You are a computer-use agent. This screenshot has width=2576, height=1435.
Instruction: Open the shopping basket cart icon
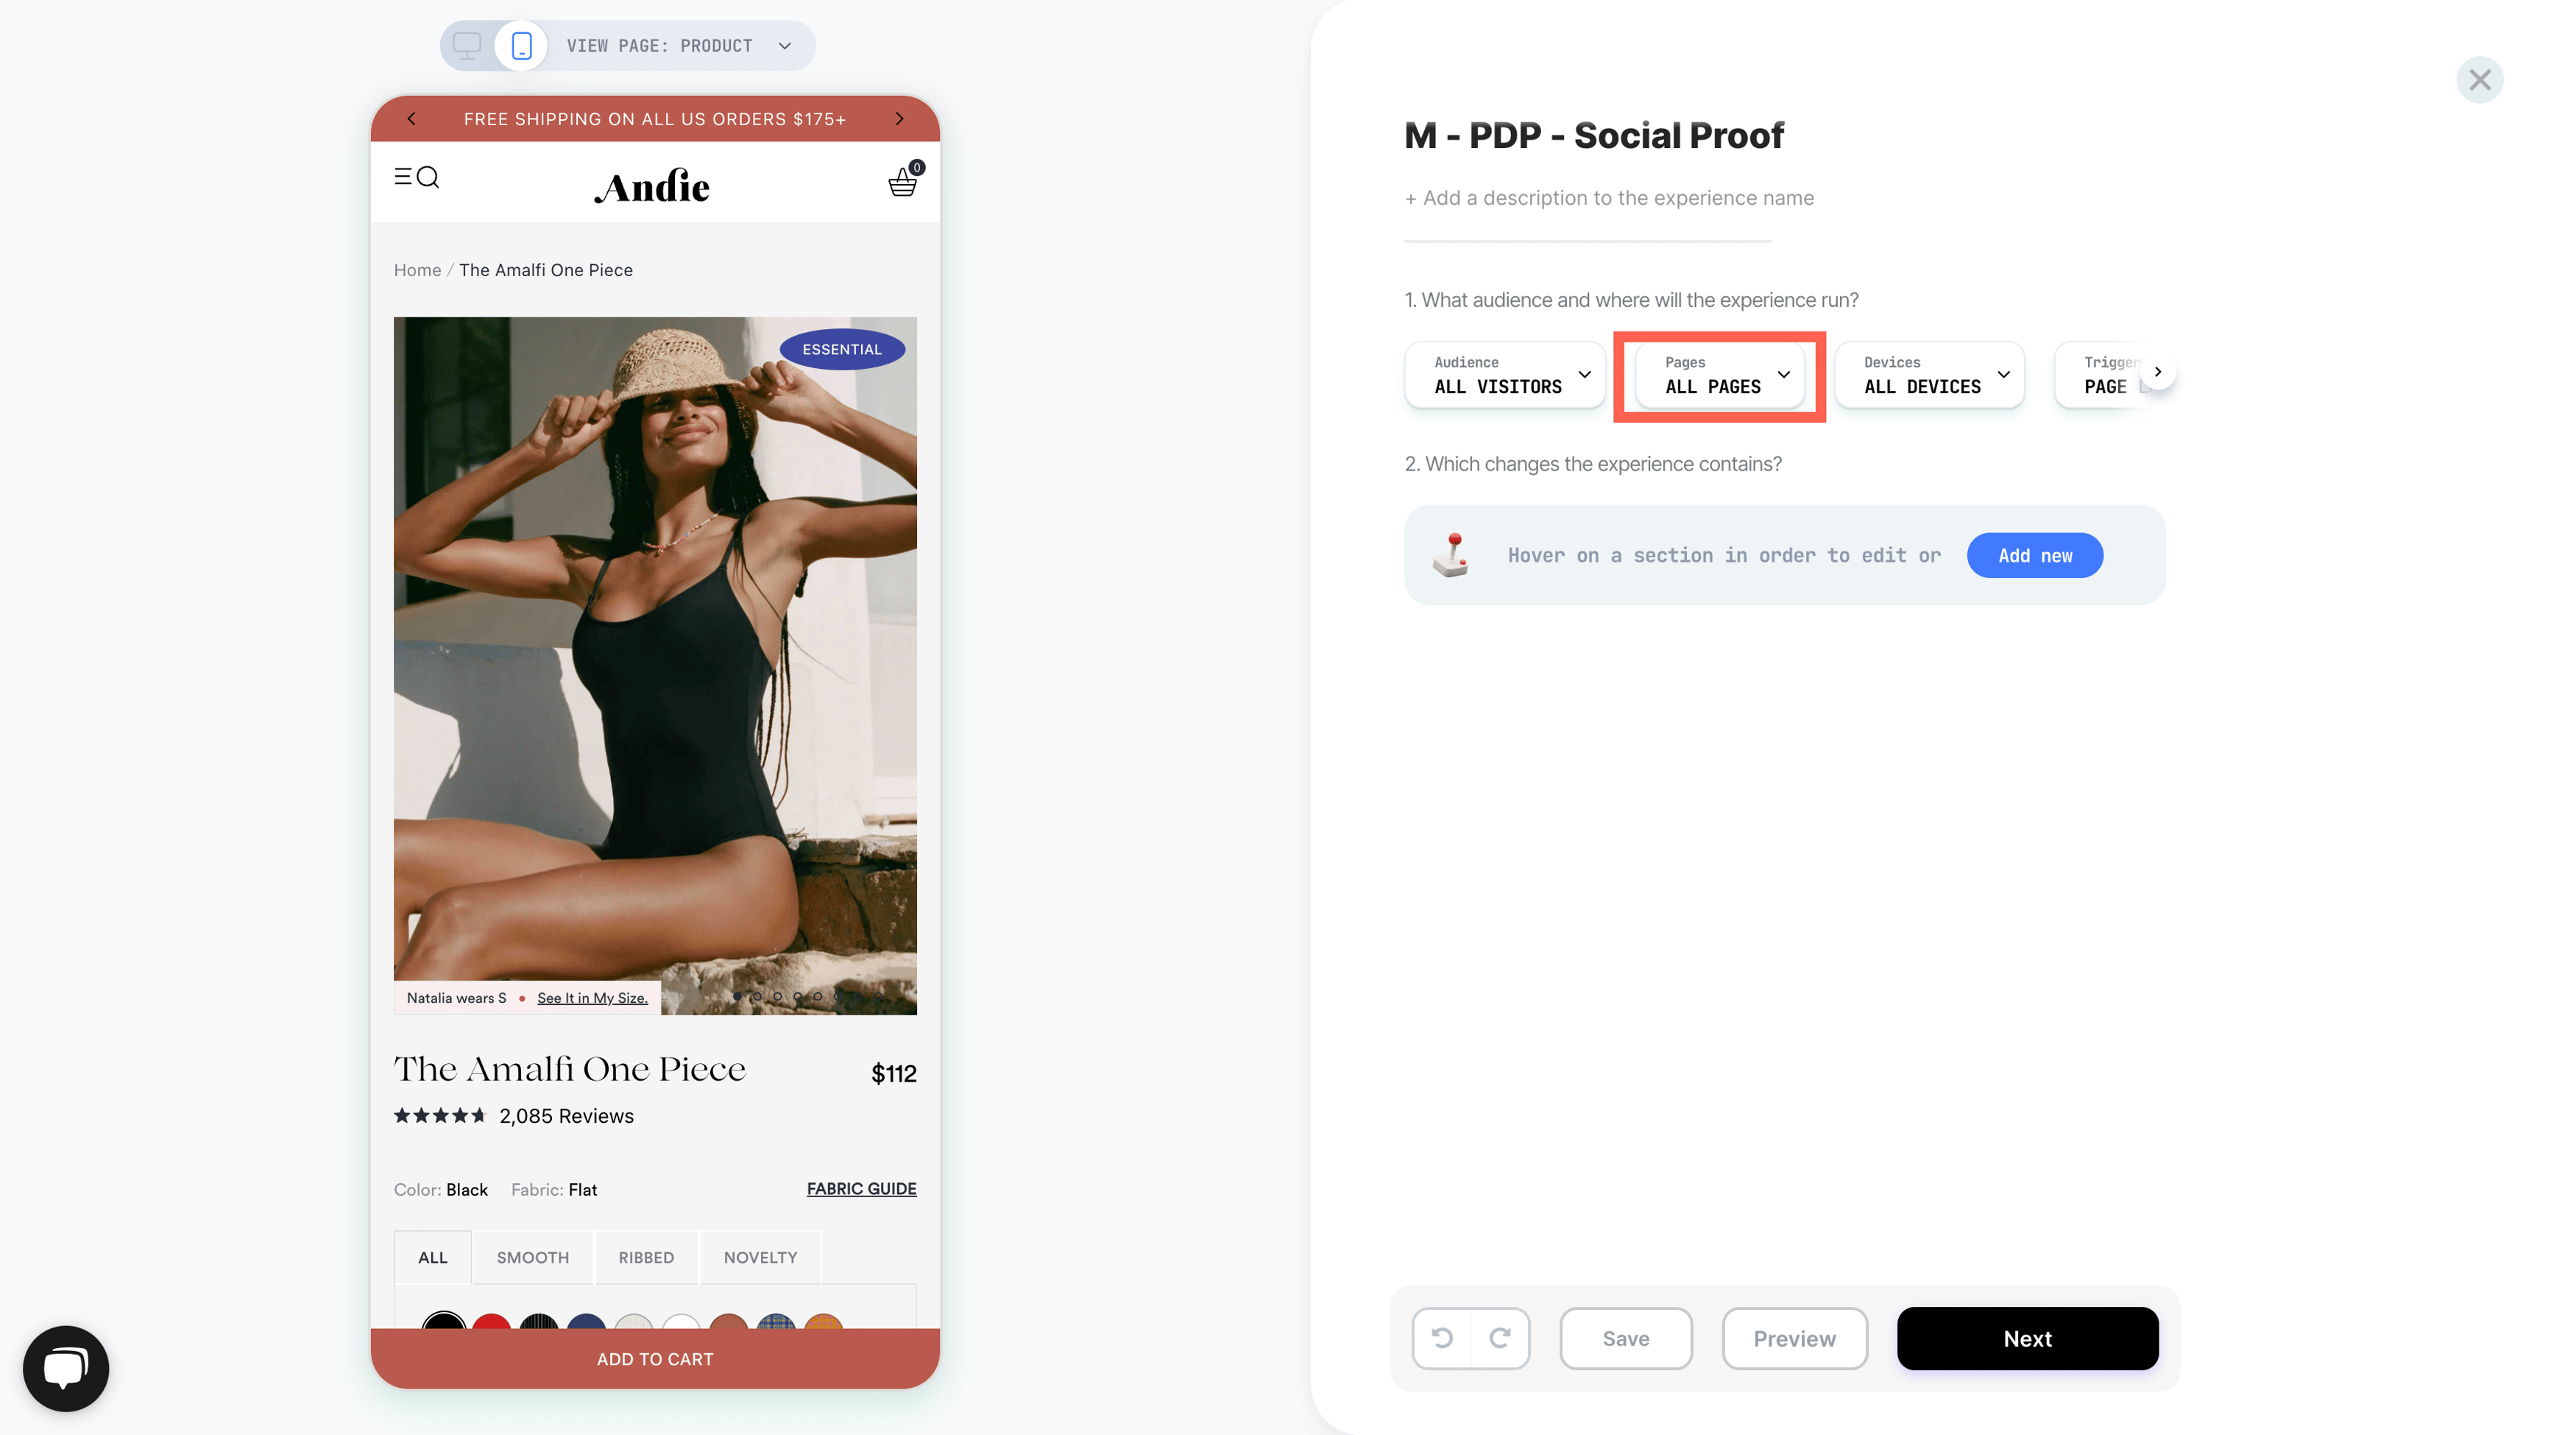pyautogui.click(x=904, y=180)
